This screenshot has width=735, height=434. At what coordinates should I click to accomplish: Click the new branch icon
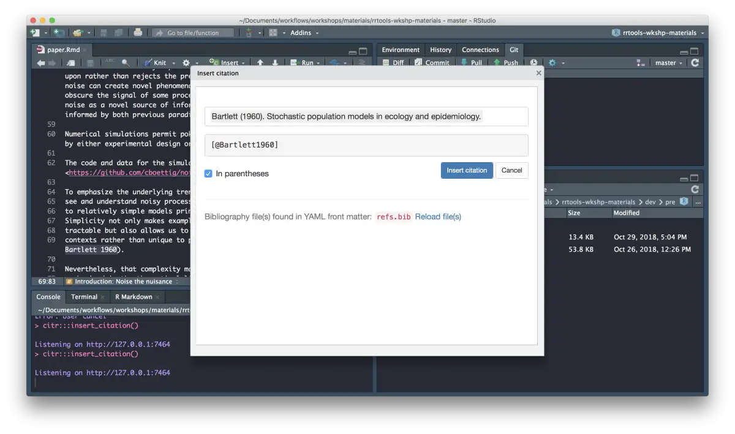tap(641, 62)
